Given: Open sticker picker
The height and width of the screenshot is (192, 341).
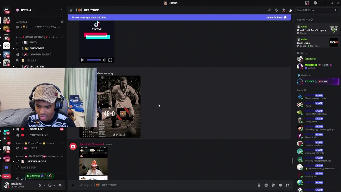Looking at the screenshot, I should [x=273, y=185].
